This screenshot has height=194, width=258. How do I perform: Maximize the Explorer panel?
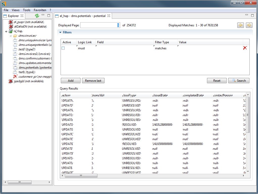49,15
